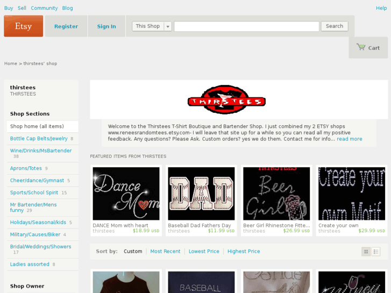Open the Blog menu link

[x=67, y=8]
